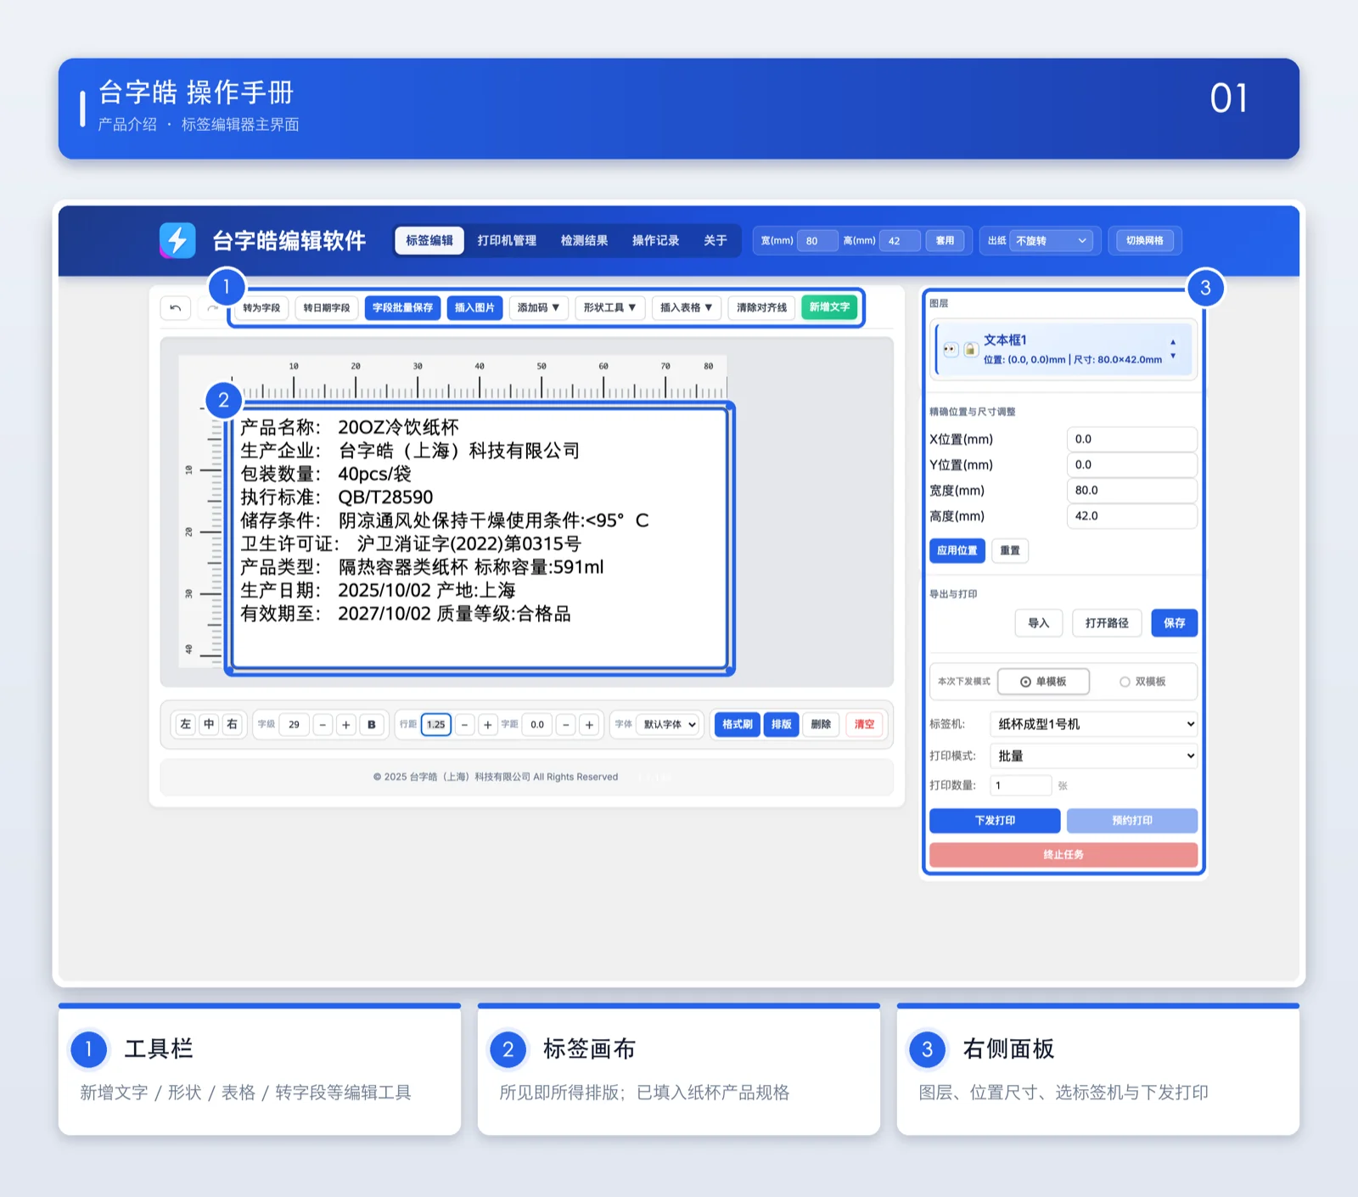Screen dimensions: 1358x1197
Task: Click 转为字段 toolbar button
Action: coord(261,307)
